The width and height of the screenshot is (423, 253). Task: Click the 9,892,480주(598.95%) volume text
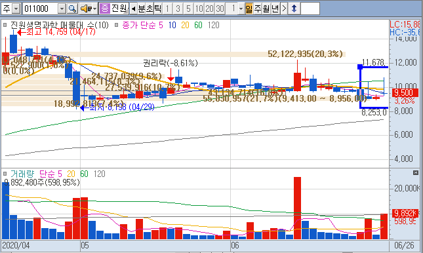pyautogui.click(x=42, y=183)
